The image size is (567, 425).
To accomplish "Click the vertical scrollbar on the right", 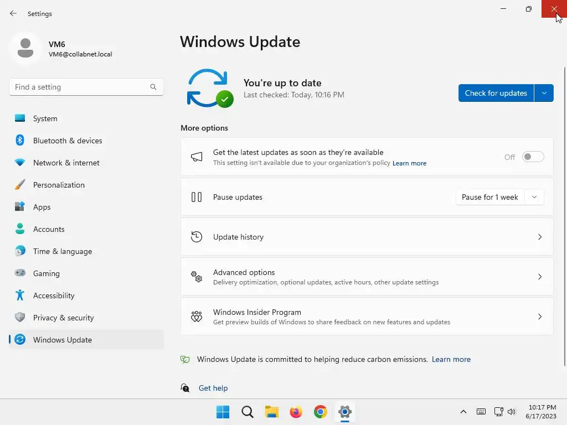I will point(565,217).
